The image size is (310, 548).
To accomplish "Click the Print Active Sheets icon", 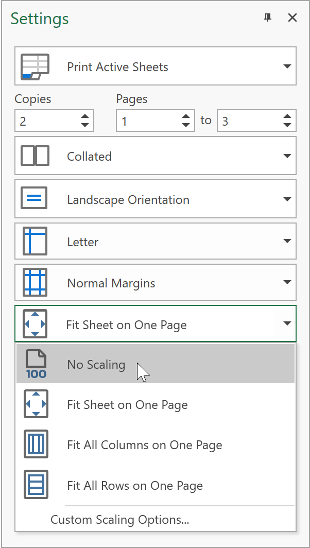I will (35, 67).
